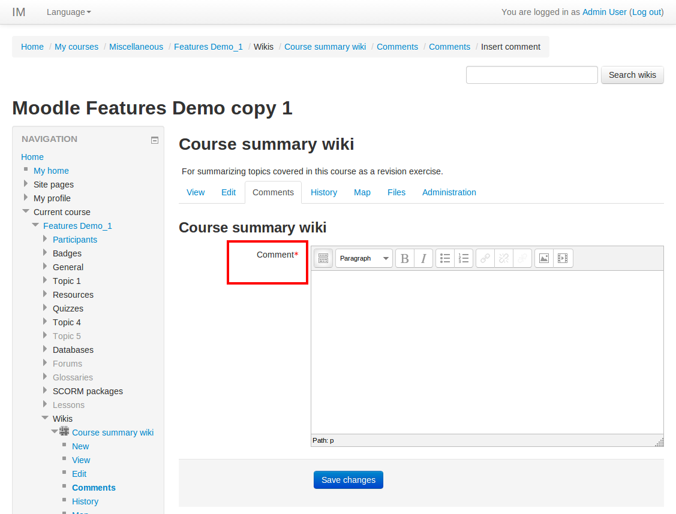Open Home link in Navigation block

(32, 157)
